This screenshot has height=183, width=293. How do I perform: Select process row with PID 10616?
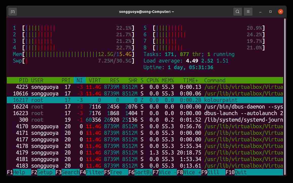click(145, 94)
